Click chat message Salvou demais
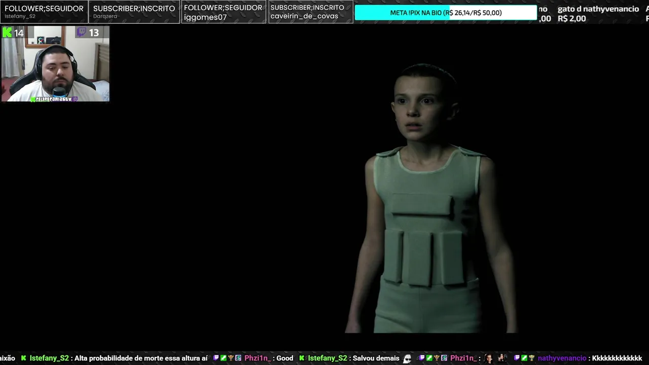The width and height of the screenshot is (649, 365). click(376, 358)
